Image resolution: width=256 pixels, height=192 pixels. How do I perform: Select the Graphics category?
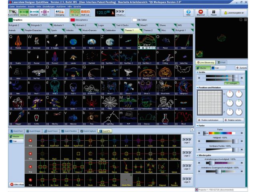[x=39, y=20]
